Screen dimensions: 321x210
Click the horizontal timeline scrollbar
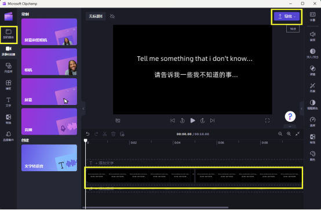click(155, 208)
